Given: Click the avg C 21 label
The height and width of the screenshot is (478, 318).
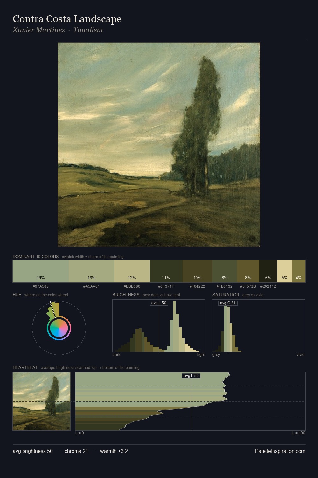Looking at the screenshot, I should pos(228,303).
